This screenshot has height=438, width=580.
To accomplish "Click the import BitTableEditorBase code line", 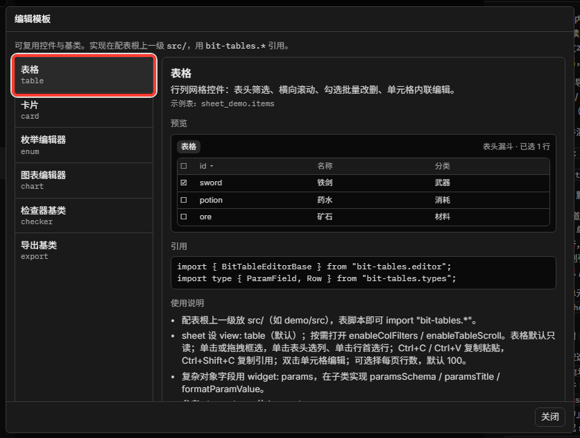I will click(314, 267).
